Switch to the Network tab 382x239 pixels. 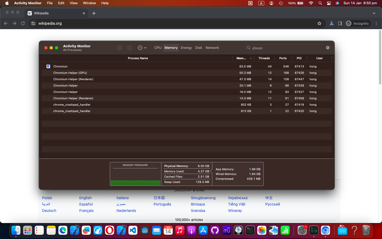coord(212,48)
